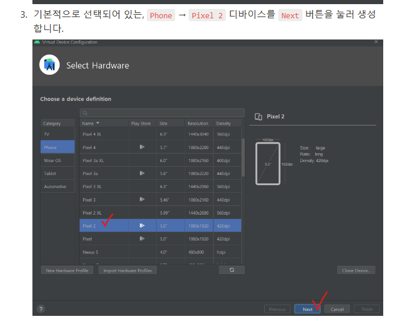Click the Finish button
The image size is (418, 320).
[x=367, y=309]
